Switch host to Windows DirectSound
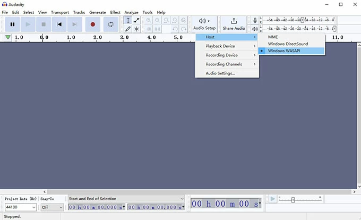Screen dimensions: 361x220 pos(288,44)
